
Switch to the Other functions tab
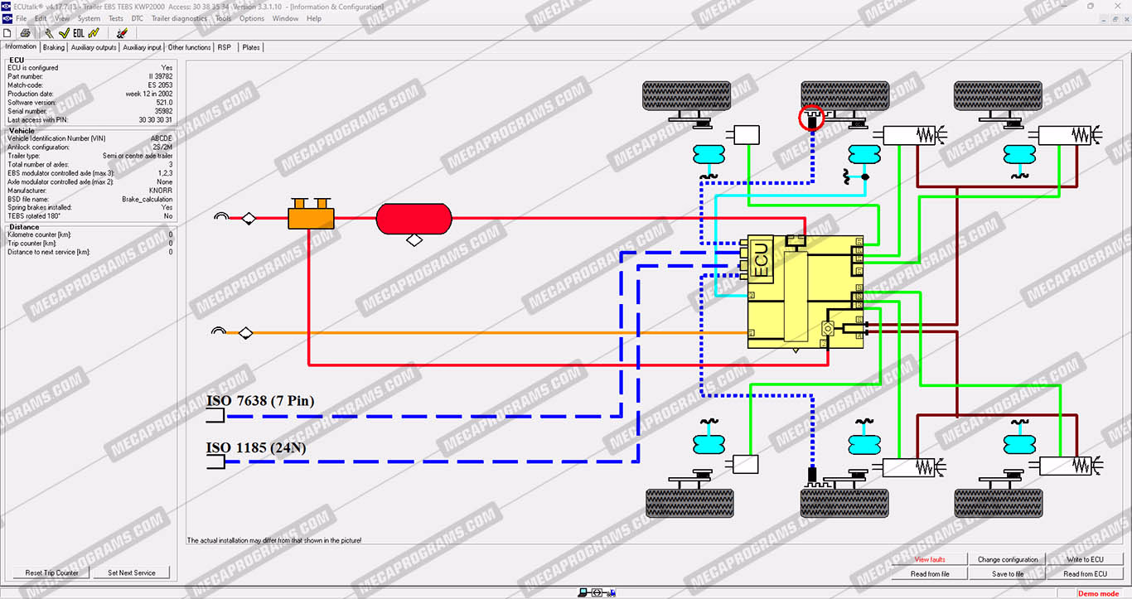point(190,47)
